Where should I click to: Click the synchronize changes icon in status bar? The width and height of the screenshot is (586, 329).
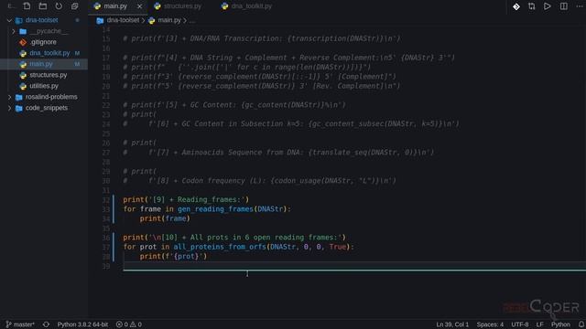point(46,324)
